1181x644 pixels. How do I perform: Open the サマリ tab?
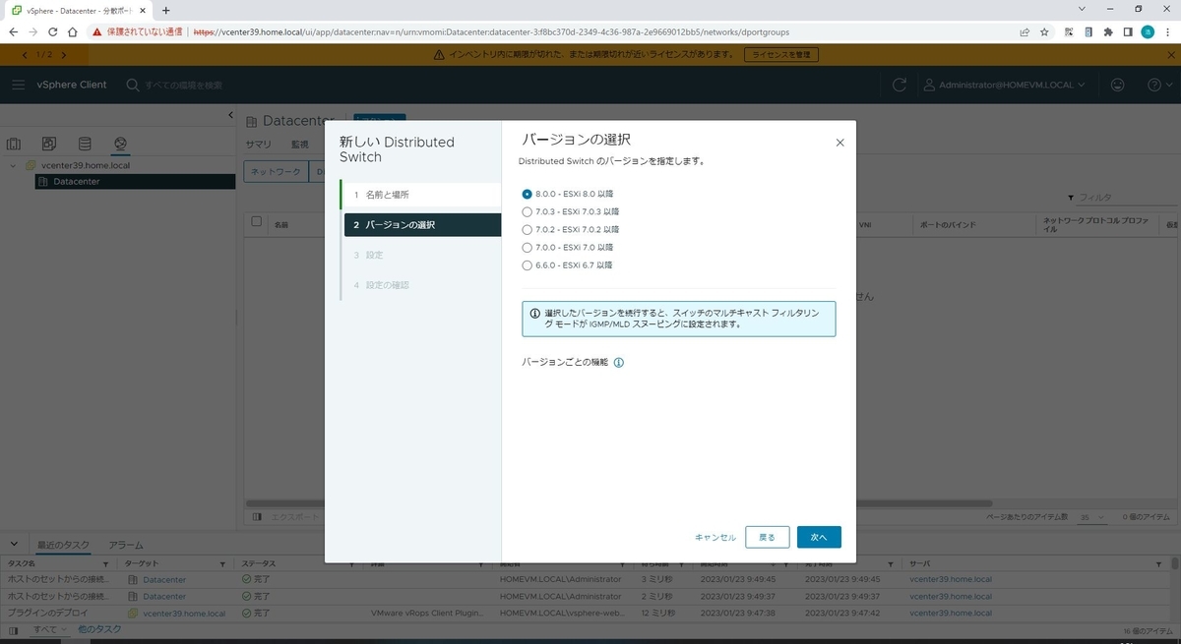pyautogui.click(x=258, y=144)
